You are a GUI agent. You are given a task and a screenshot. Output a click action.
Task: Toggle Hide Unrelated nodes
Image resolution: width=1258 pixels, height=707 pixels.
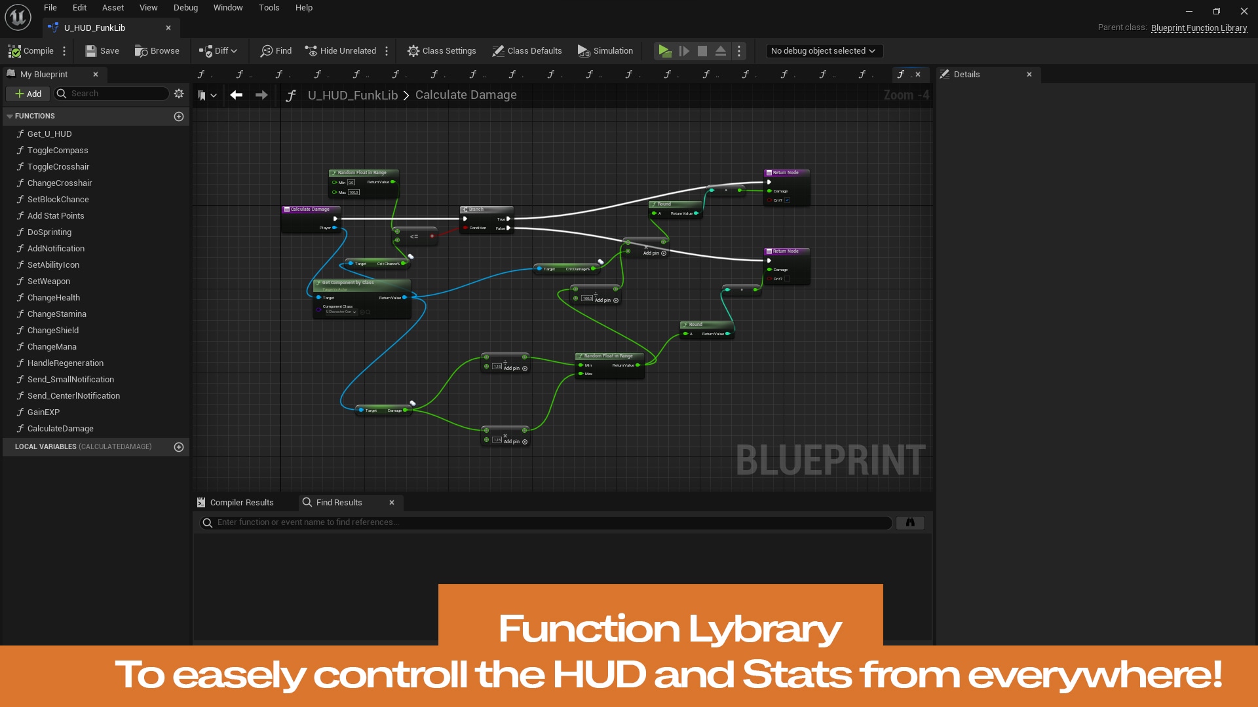[341, 50]
